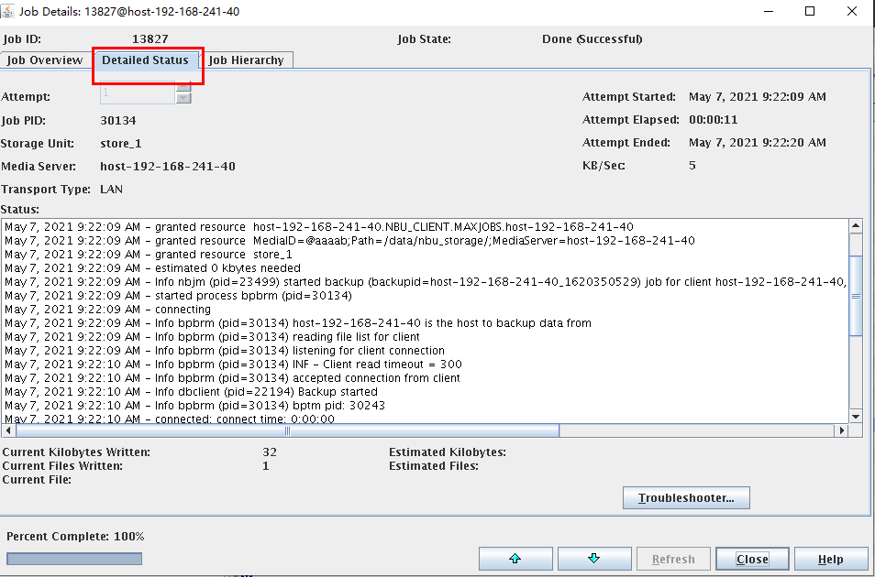This screenshot has height=577, width=875.
Task: Click Attempt Ended time 9:22:20 AM
Action: coord(758,142)
